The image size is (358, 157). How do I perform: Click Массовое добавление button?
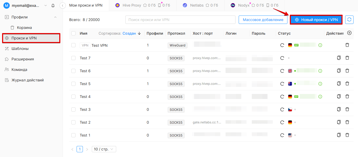pos(263,20)
